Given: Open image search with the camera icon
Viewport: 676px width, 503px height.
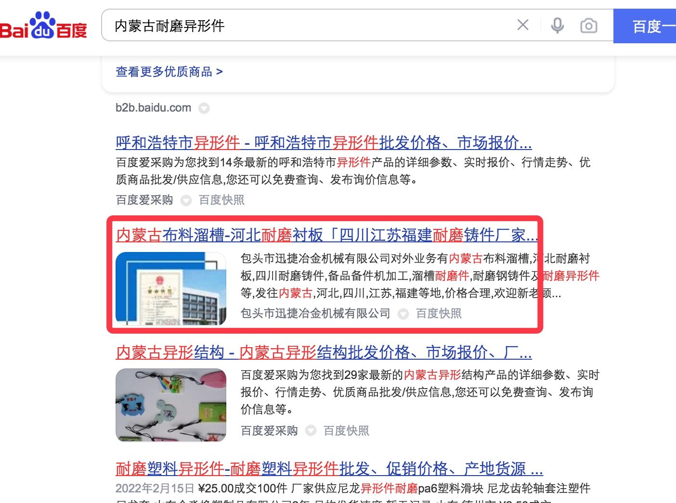Looking at the screenshot, I should 588,25.
